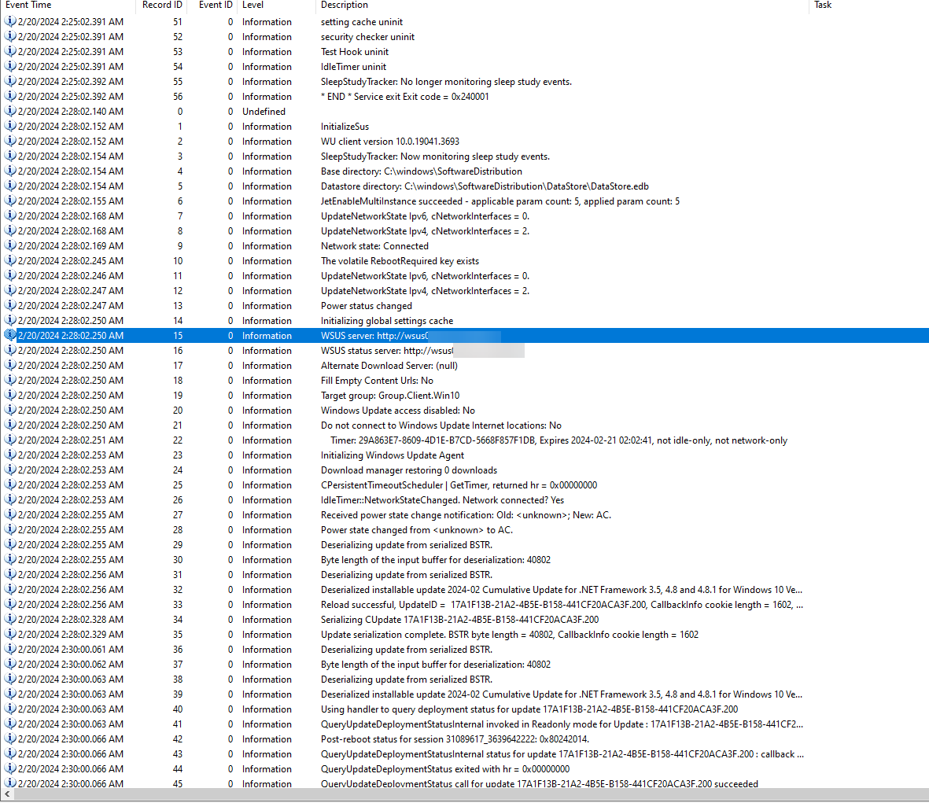
Task: Click the info icon on Using handler row
Action: click(10, 709)
